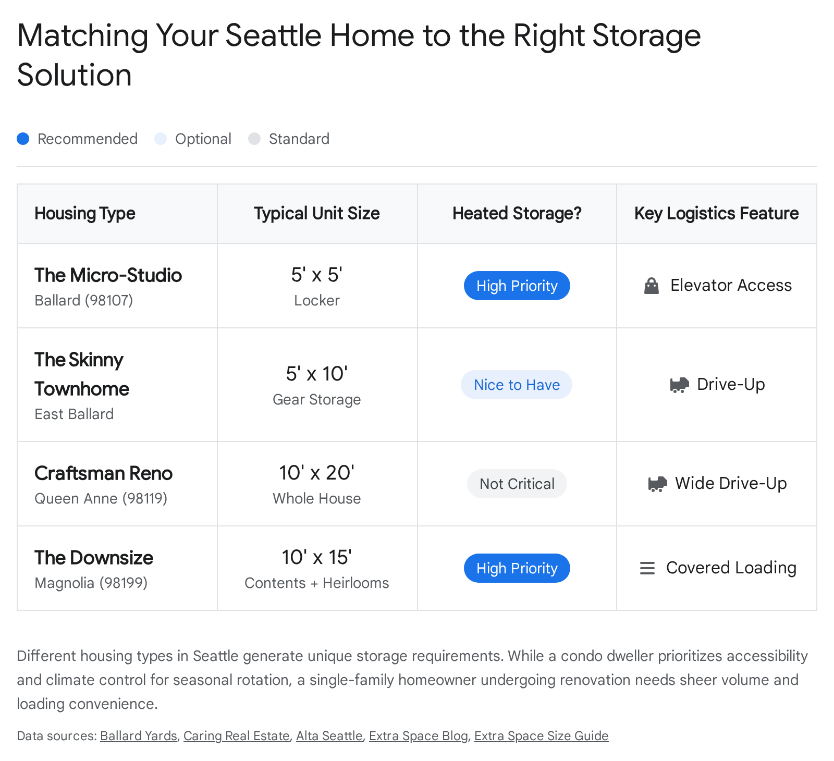
Task: Select the Housing Type column header
Action: pos(85,213)
